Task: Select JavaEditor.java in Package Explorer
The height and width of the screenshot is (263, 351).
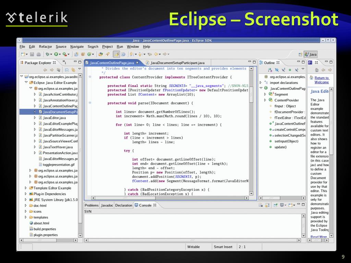Action: click(x=55, y=118)
